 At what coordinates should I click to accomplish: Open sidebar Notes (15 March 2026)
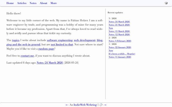119,31
